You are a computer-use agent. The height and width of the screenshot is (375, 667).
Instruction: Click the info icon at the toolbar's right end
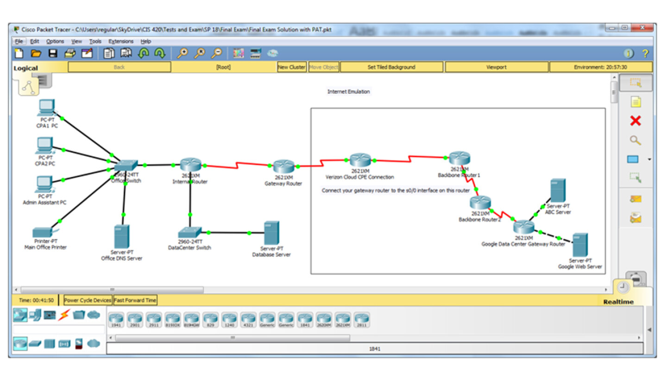click(x=629, y=54)
